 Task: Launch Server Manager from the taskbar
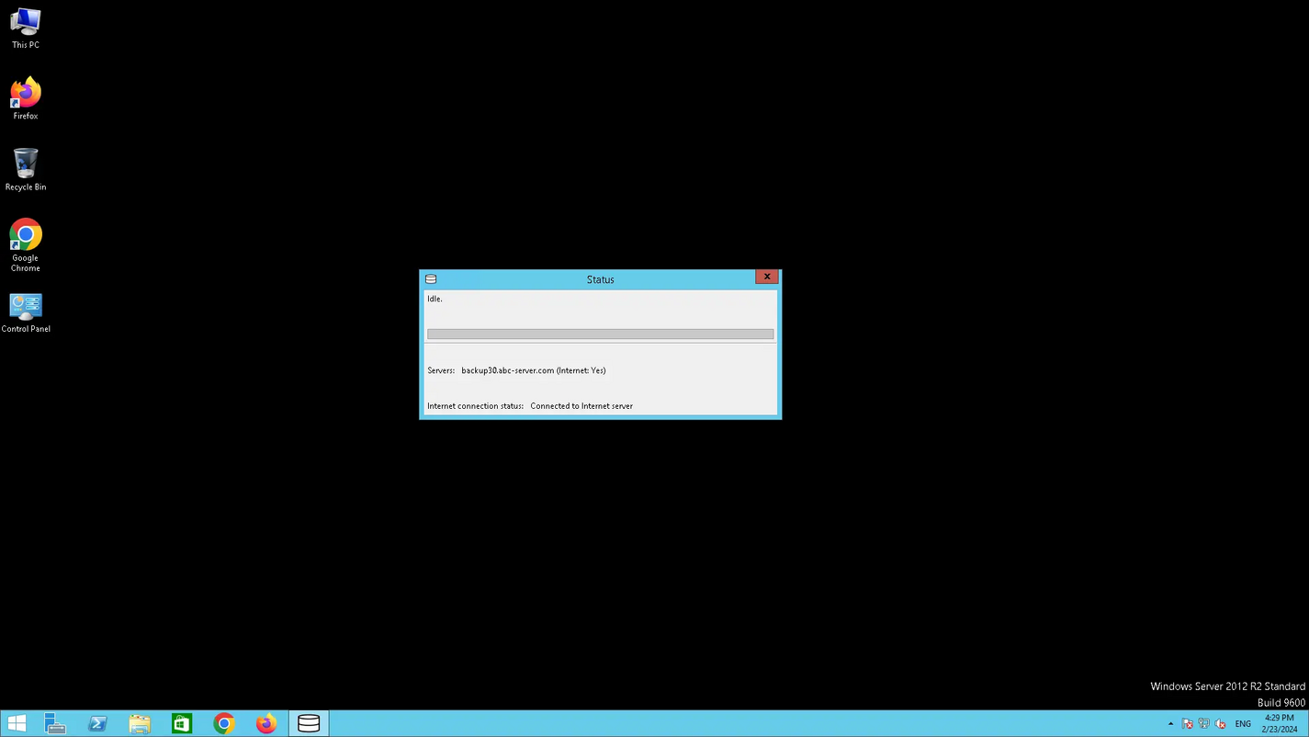55,723
